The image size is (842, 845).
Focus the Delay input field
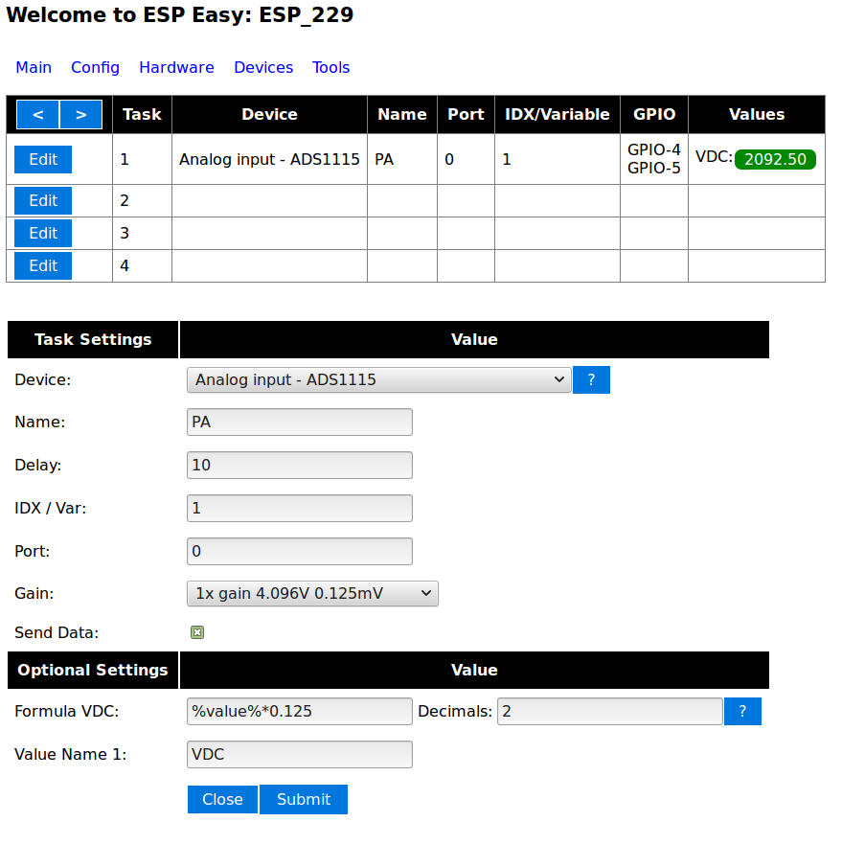300,466
